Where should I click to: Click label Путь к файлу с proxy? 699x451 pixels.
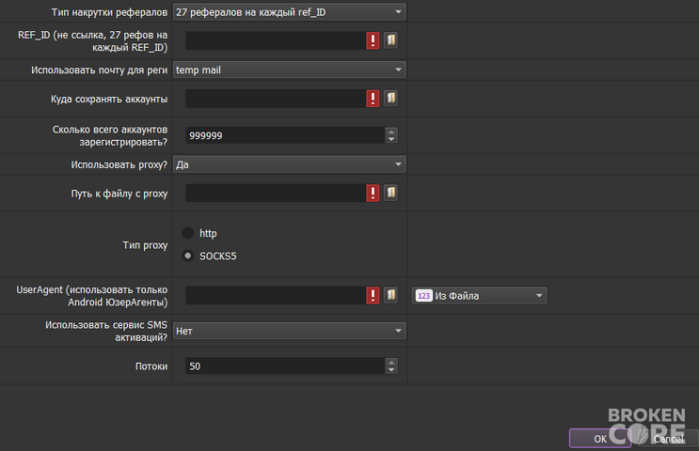pyautogui.click(x=119, y=194)
